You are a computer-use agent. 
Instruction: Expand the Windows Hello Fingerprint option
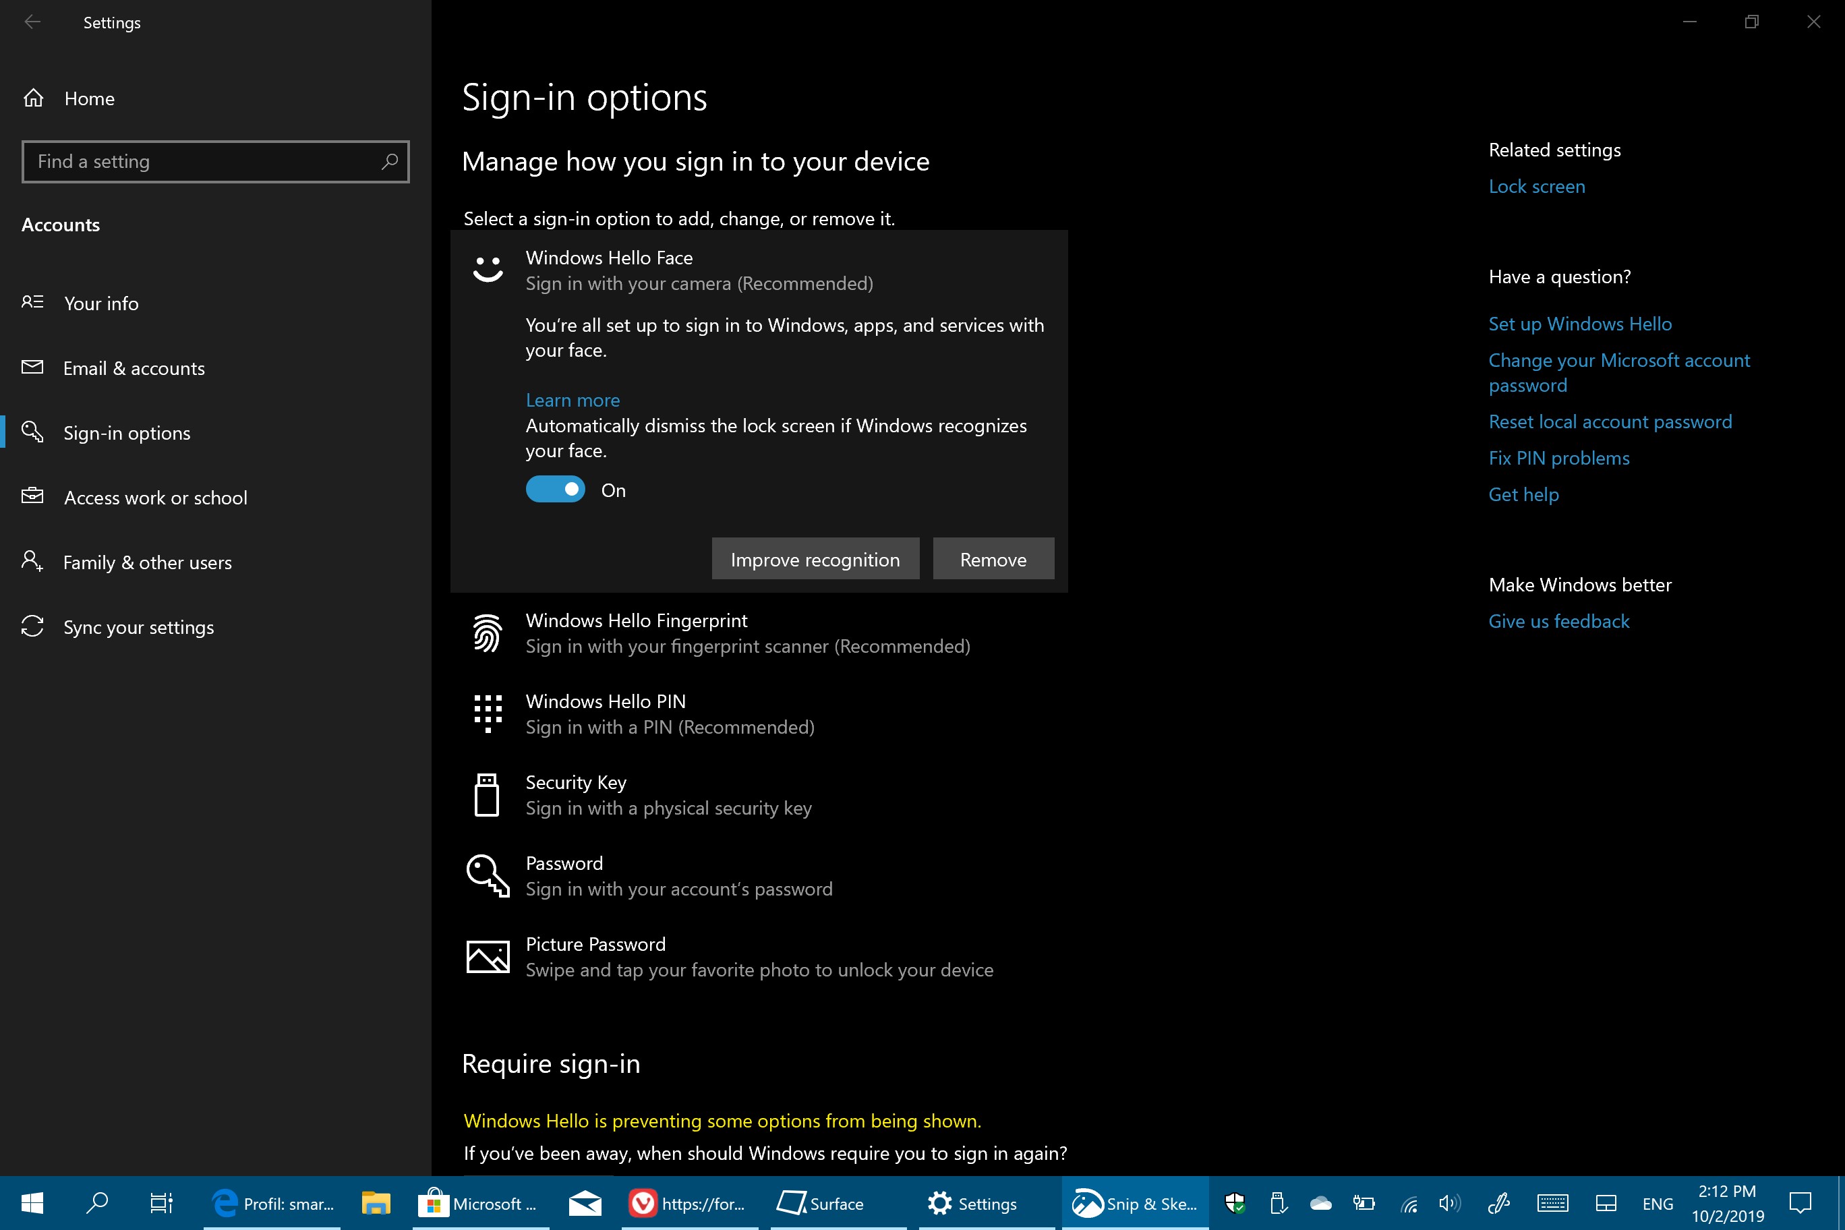point(759,633)
